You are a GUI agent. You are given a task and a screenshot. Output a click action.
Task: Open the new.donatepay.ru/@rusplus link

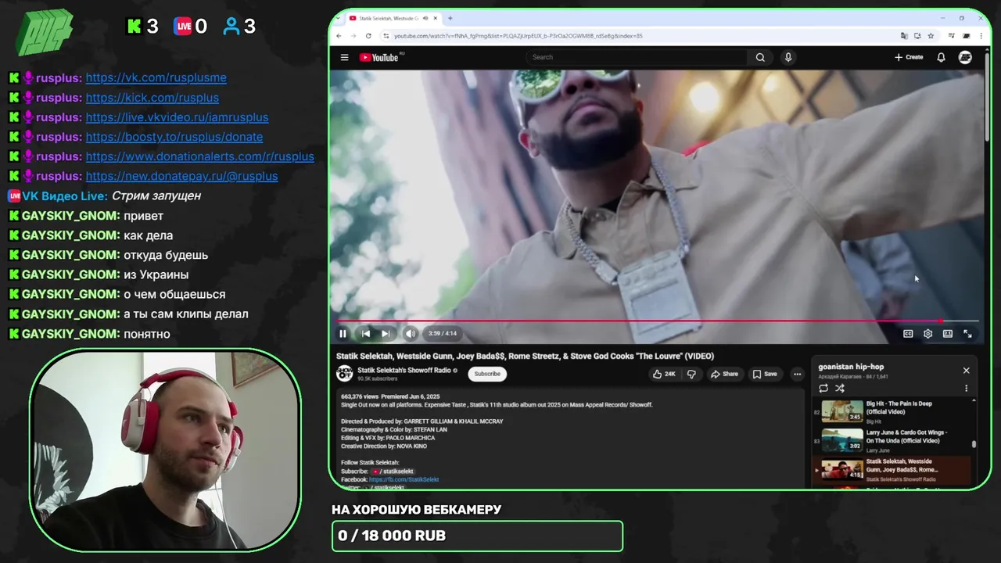click(x=181, y=176)
